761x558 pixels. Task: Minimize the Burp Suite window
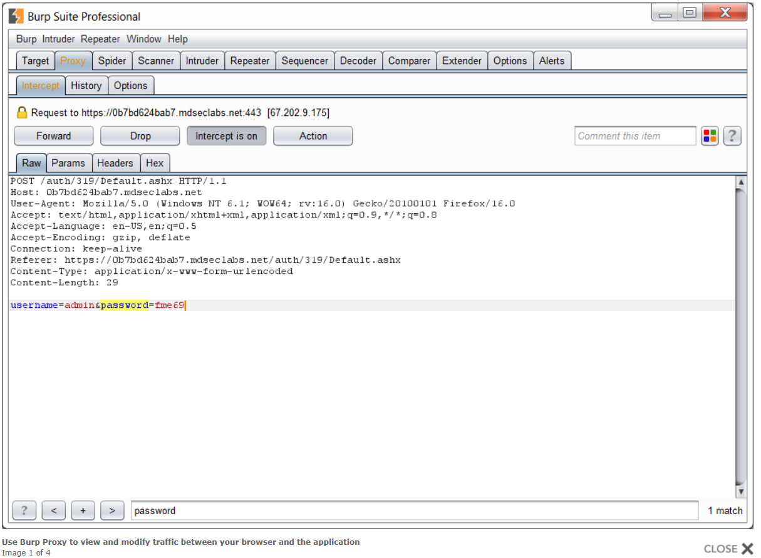pos(665,13)
